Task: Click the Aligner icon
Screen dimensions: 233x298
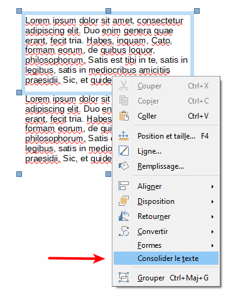Action: (x=124, y=186)
